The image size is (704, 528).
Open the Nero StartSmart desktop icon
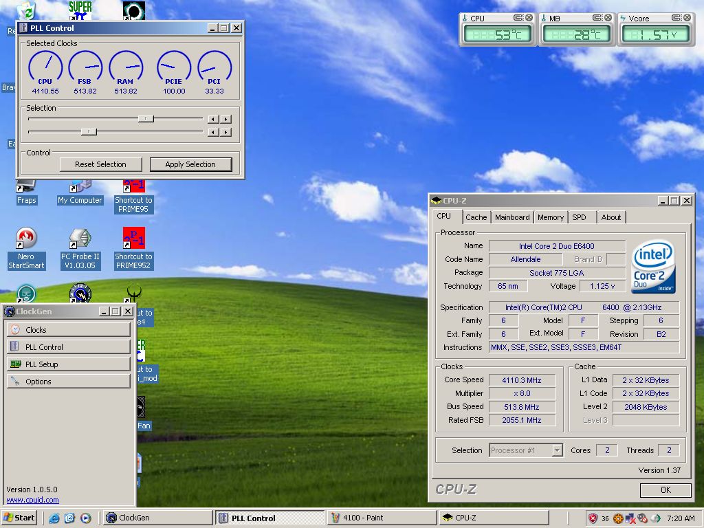[x=26, y=240]
